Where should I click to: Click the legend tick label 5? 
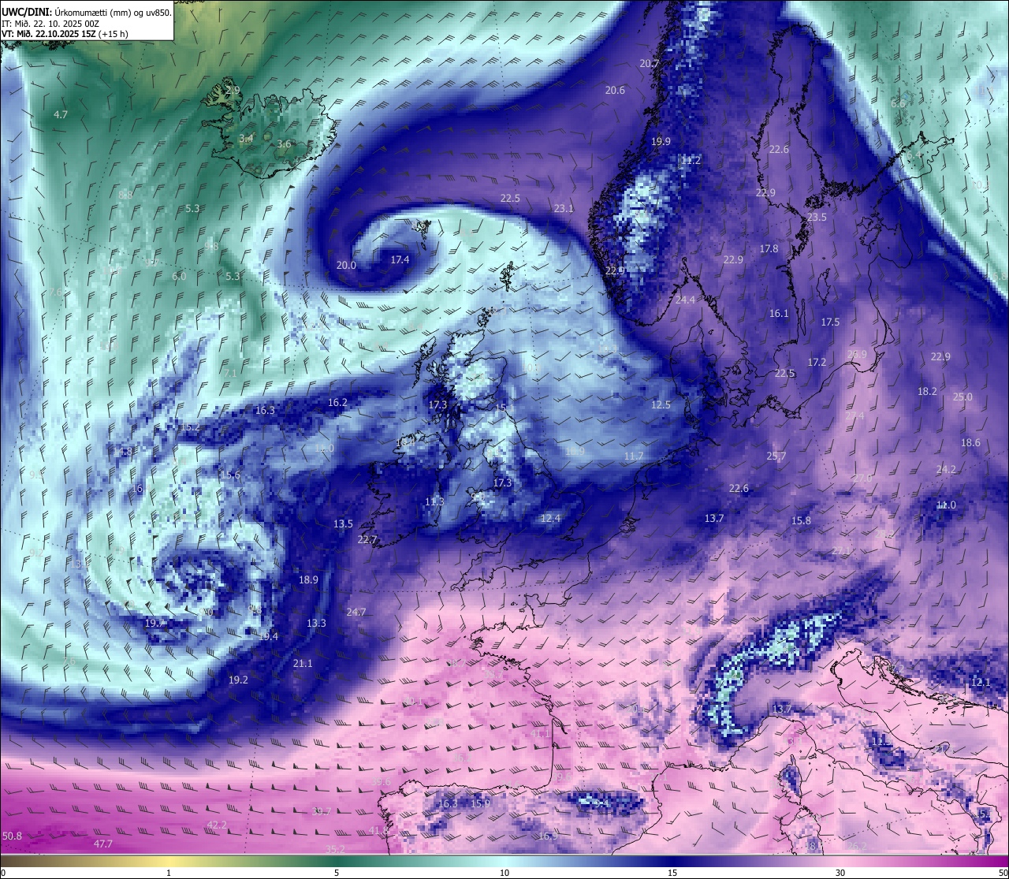pyautogui.click(x=337, y=873)
